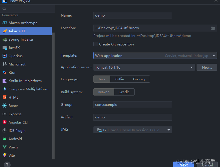This screenshot has width=220, height=167.
Task: Click the New... application server button
Action: pos(207,67)
